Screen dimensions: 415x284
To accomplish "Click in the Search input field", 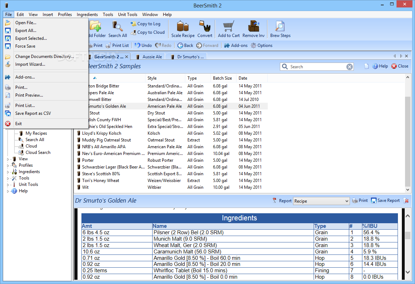I will tap(317, 67).
